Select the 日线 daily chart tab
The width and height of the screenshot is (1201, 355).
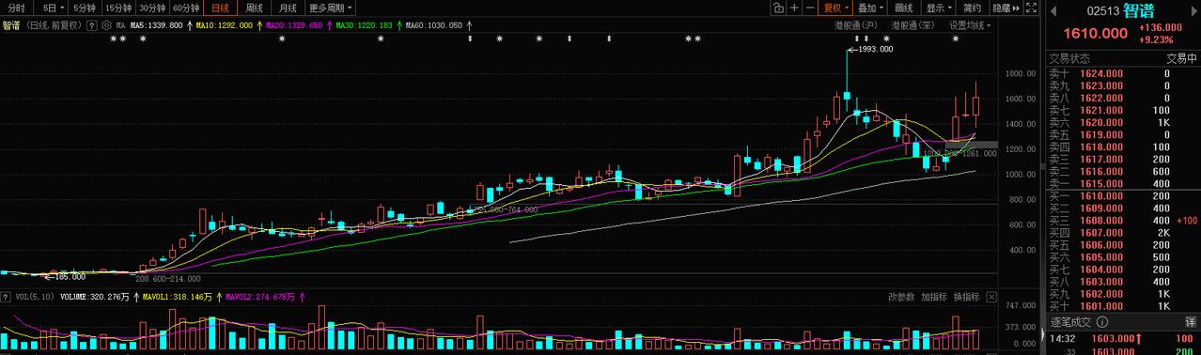[x=220, y=8]
